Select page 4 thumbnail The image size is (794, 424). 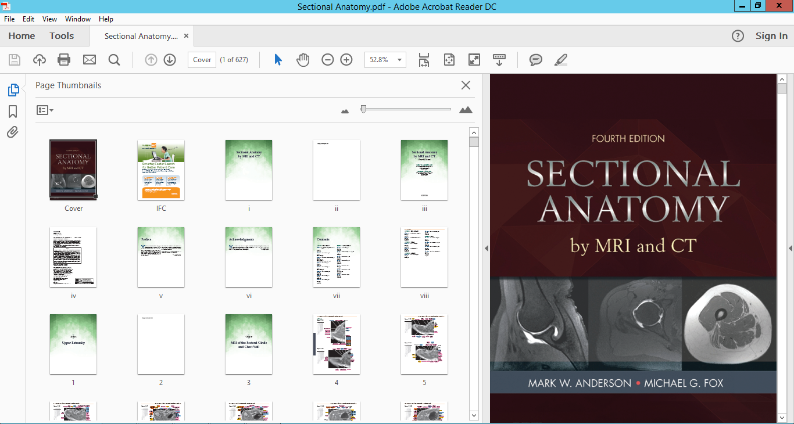coord(337,344)
